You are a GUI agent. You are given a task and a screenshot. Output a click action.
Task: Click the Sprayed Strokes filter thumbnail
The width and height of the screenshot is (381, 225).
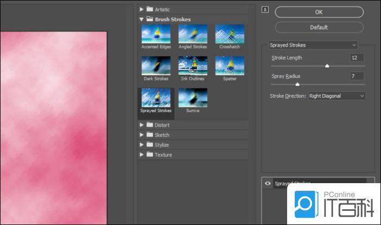point(156,98)
